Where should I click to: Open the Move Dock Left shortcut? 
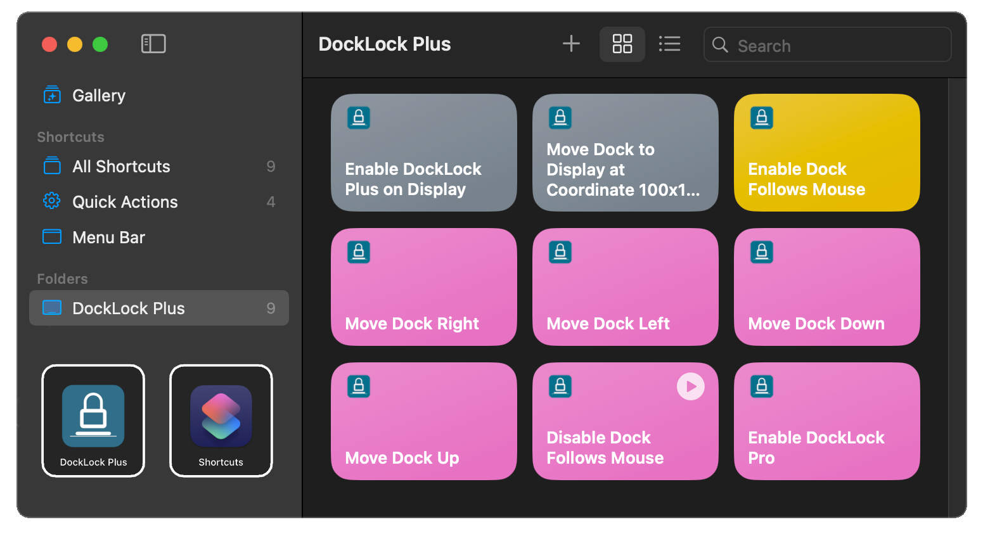(x=625, y=287)
